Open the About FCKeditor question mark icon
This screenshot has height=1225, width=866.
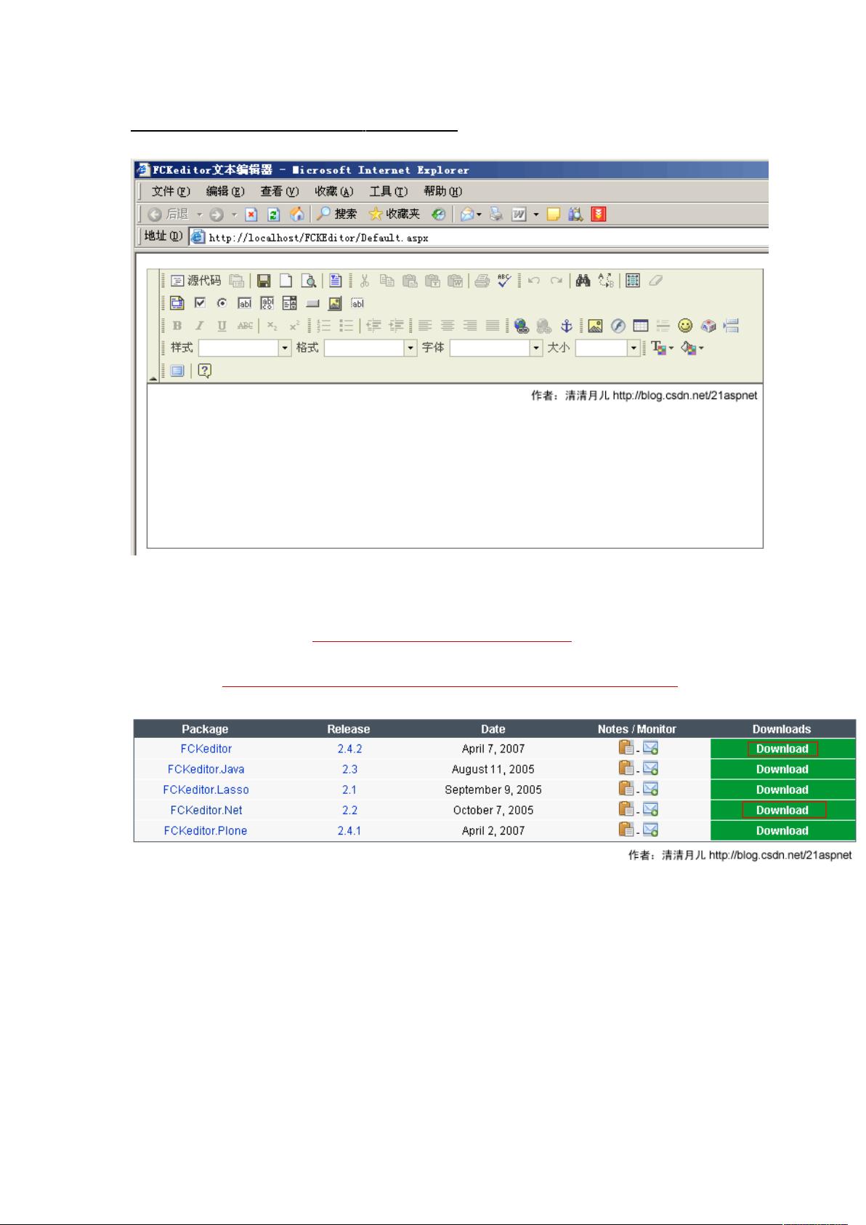[x=204, y=371]
